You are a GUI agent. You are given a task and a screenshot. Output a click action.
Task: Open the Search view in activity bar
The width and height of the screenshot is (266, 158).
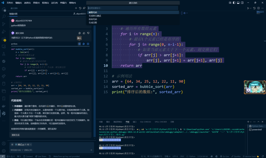tap(4, 17)
